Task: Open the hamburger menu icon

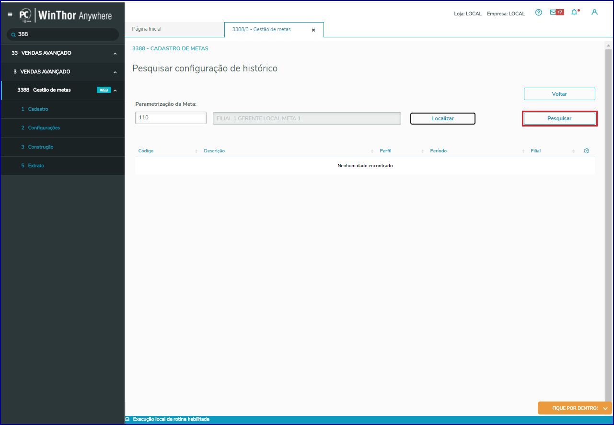Action: (x=10, y=15)
